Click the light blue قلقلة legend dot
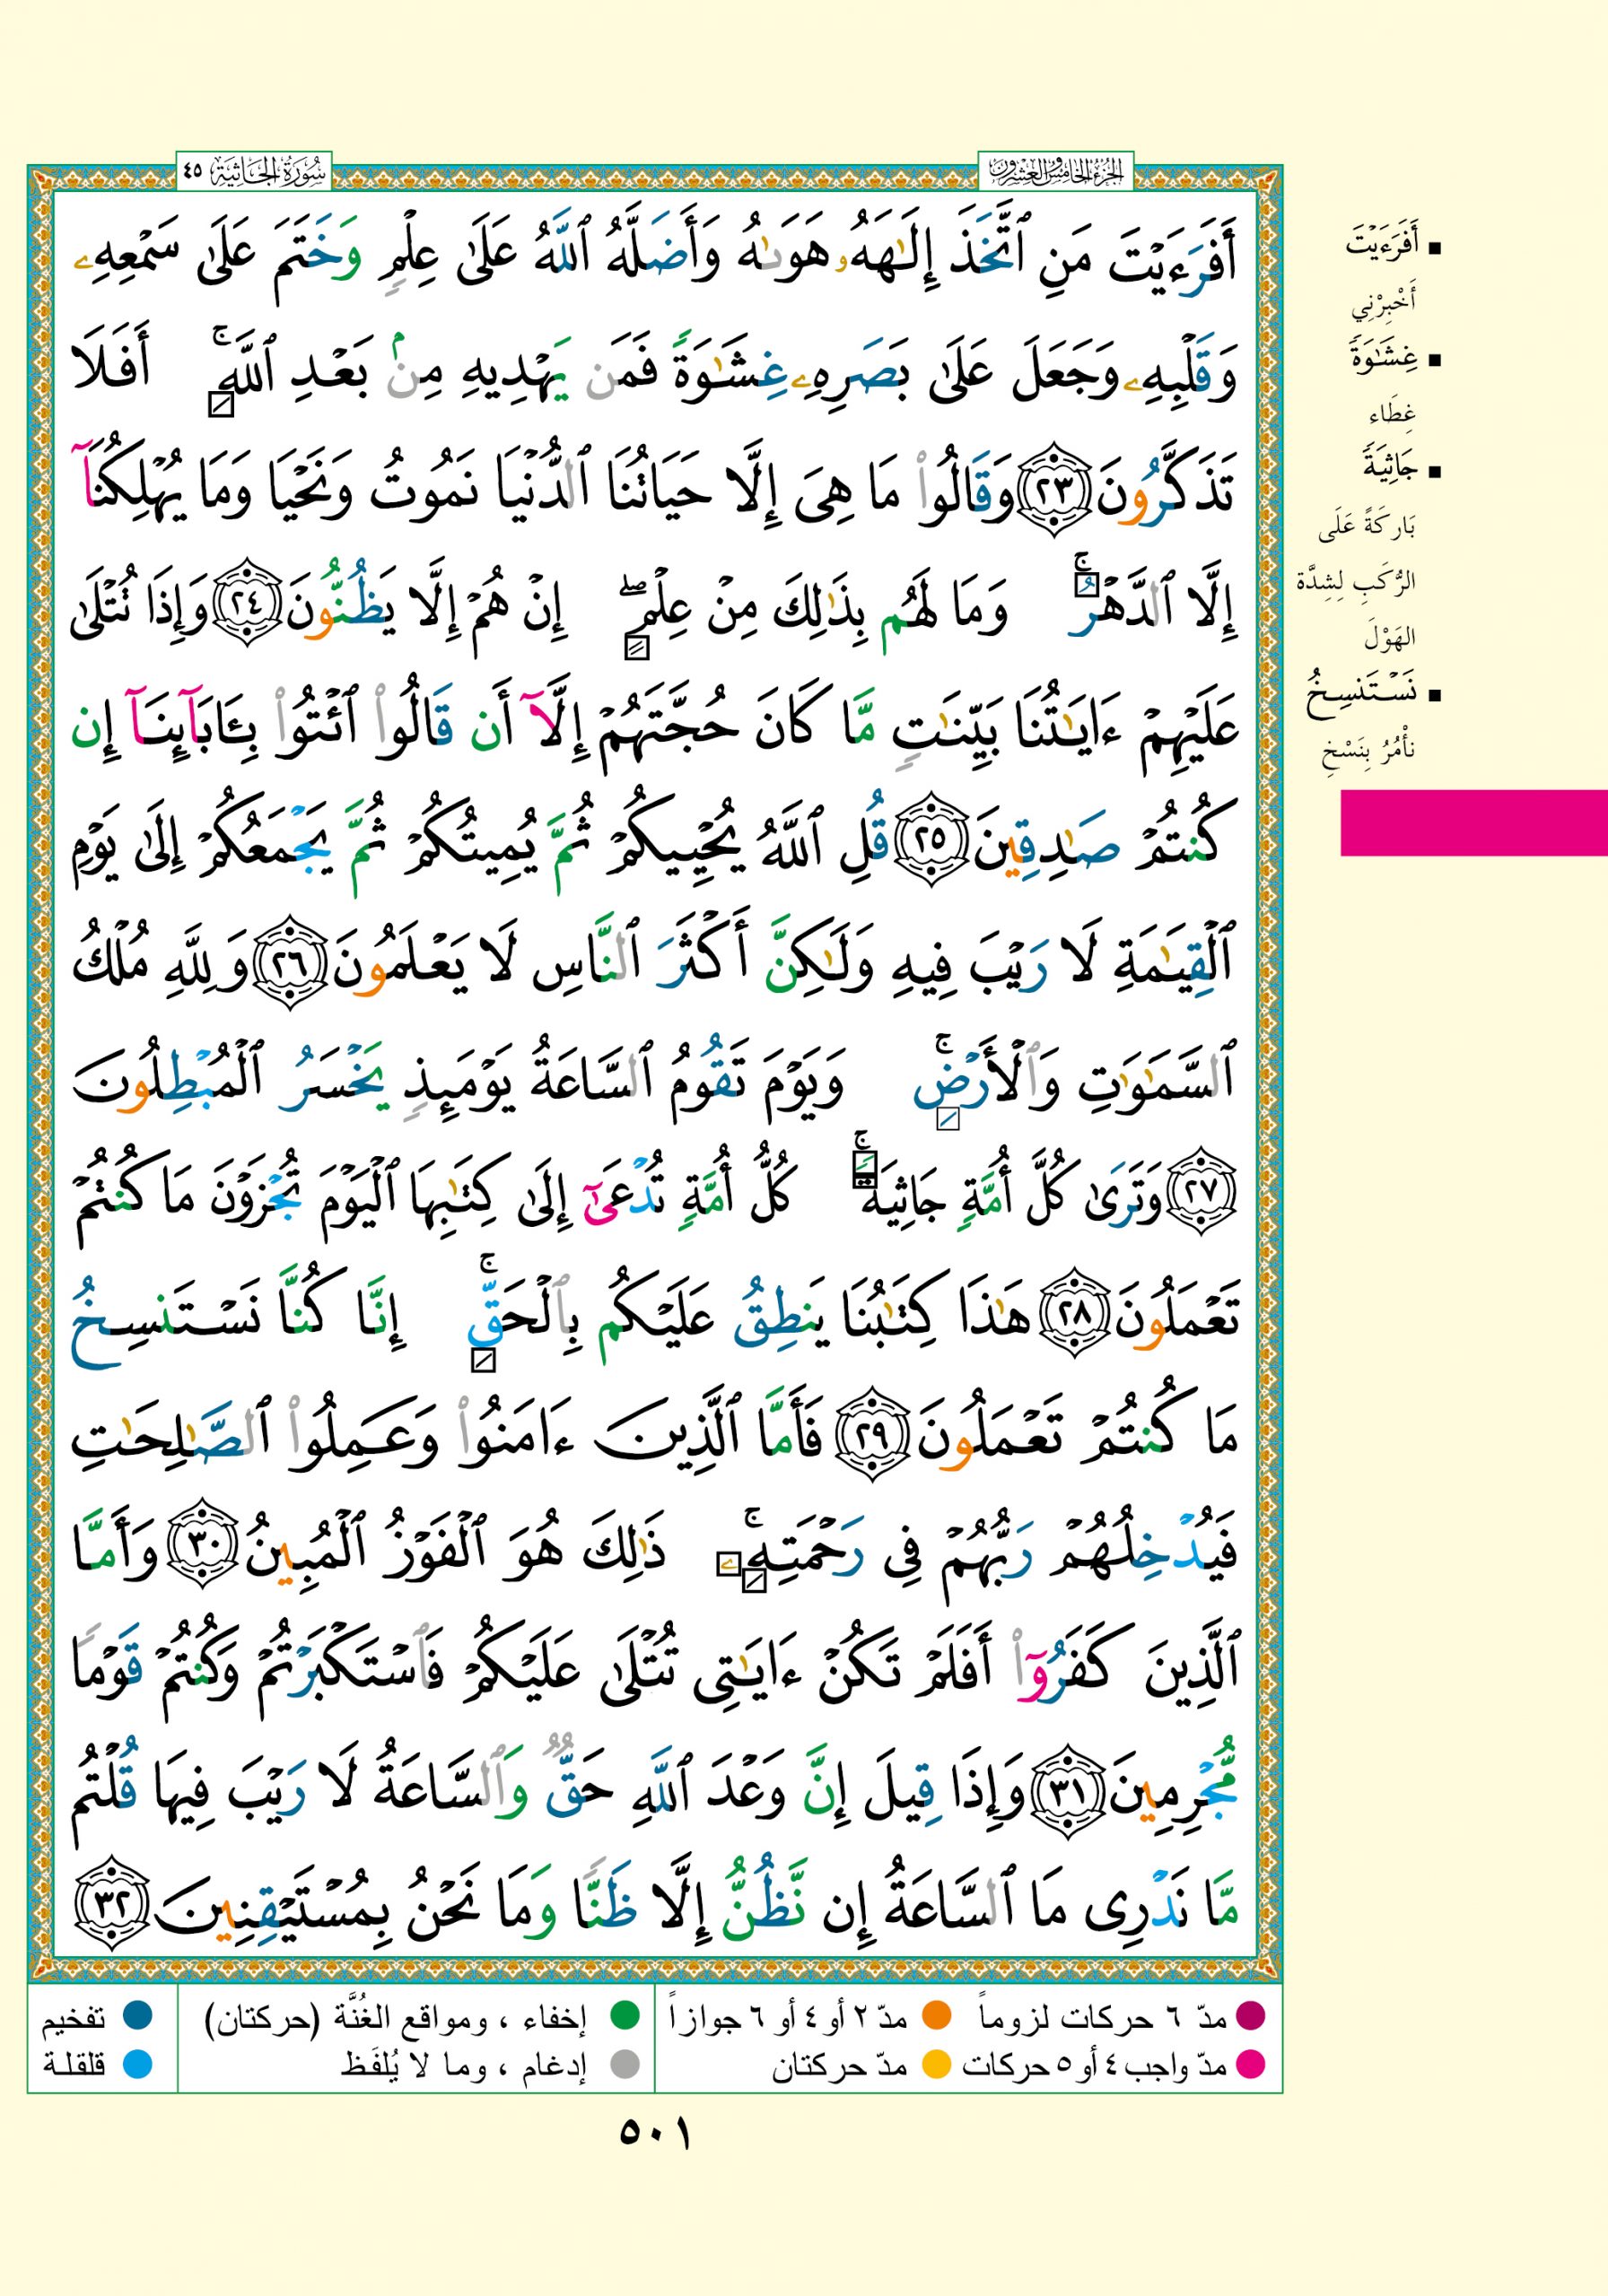1608x2296 pixels. (137, 2064)
